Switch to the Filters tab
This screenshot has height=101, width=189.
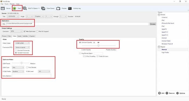tap(9, 36)
